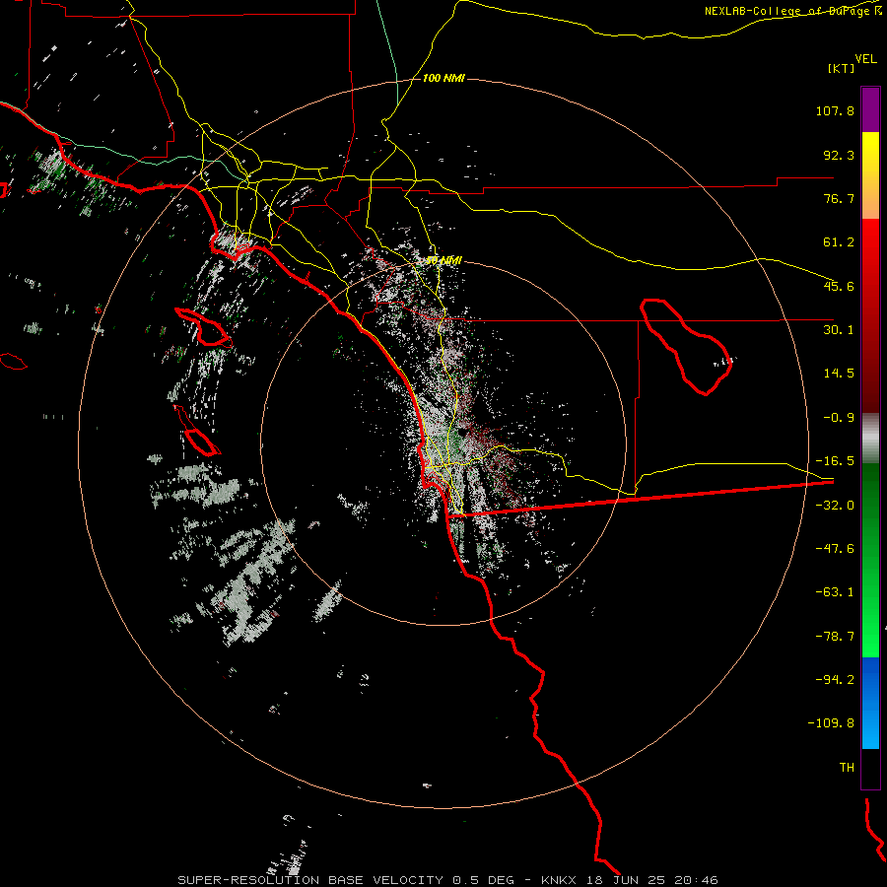Click the TH label under the scale
The height and width of the screenshot is (887, 887).
[847, 768]
